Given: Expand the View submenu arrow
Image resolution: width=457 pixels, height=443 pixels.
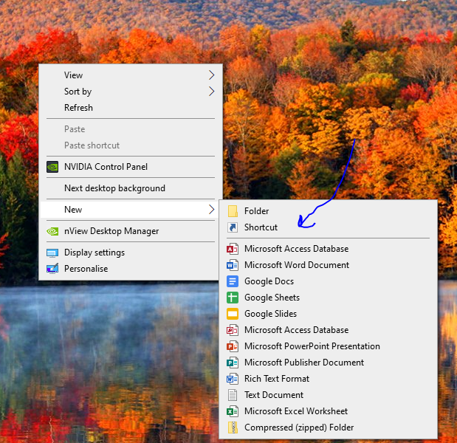Looking at the screenshot, I should click(212, 75).
